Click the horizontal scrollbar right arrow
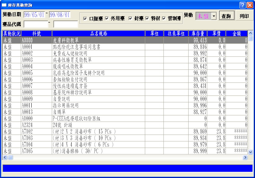255x178 pixels. (245, 158)
